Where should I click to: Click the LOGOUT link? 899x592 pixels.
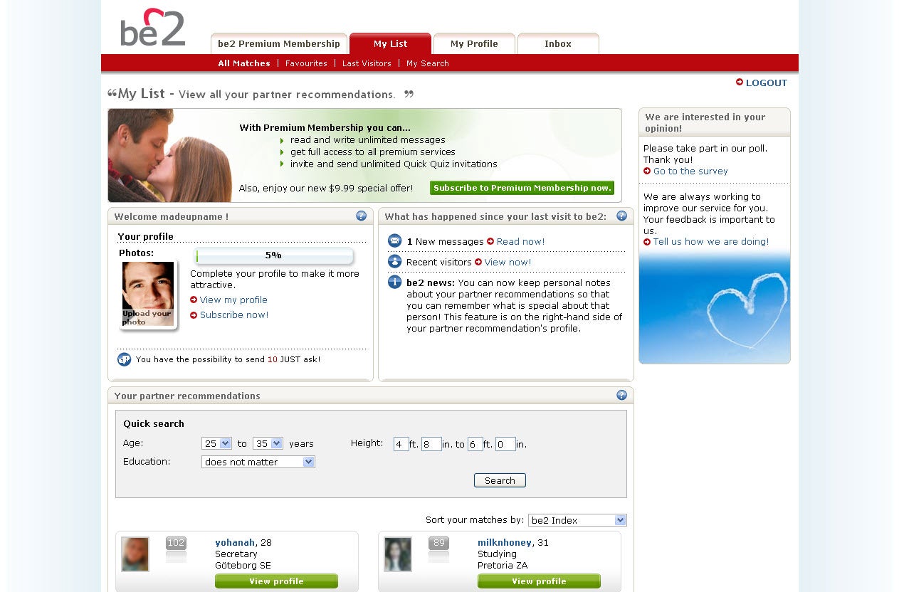coord(767,83)
